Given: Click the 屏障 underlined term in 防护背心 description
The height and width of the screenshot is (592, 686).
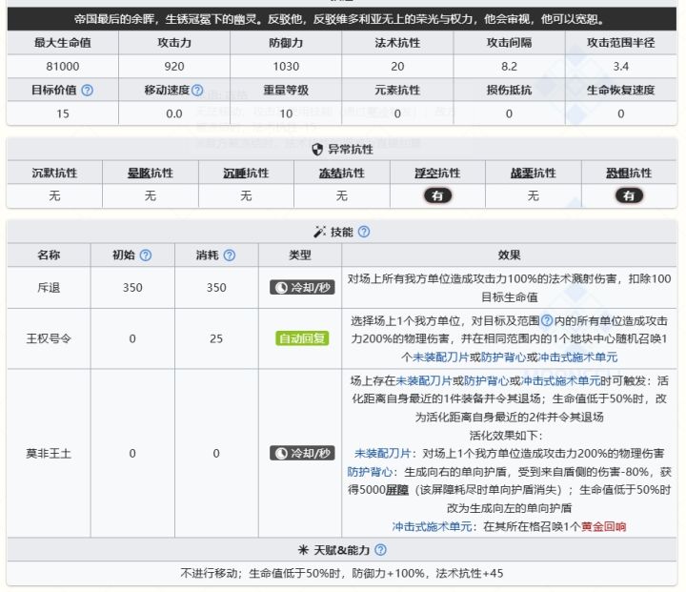Looking at the screenshot, I should click(x=397, y=490).
